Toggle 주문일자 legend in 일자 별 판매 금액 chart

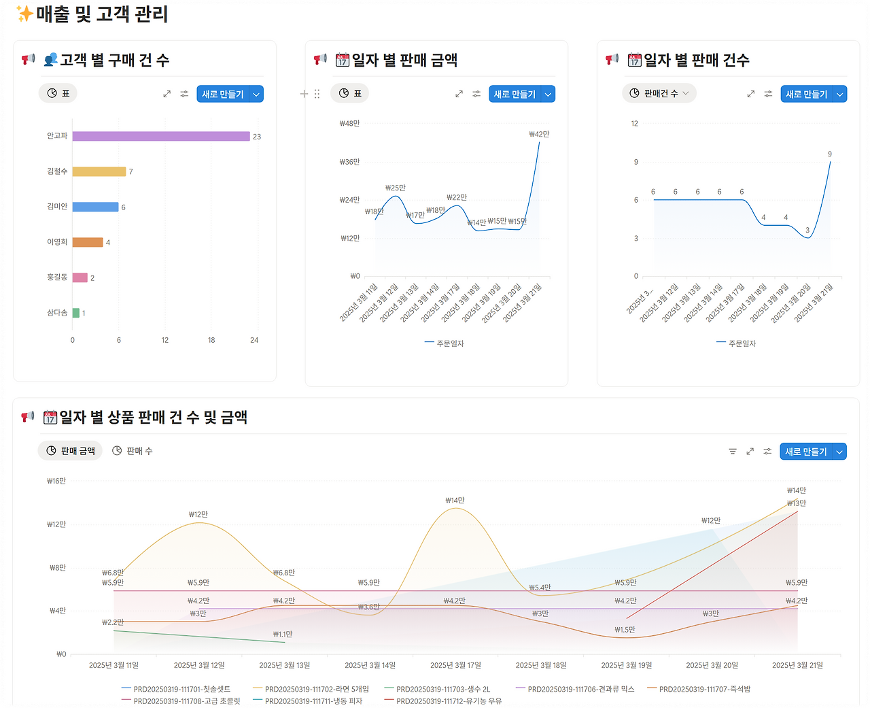pos(445,343)
